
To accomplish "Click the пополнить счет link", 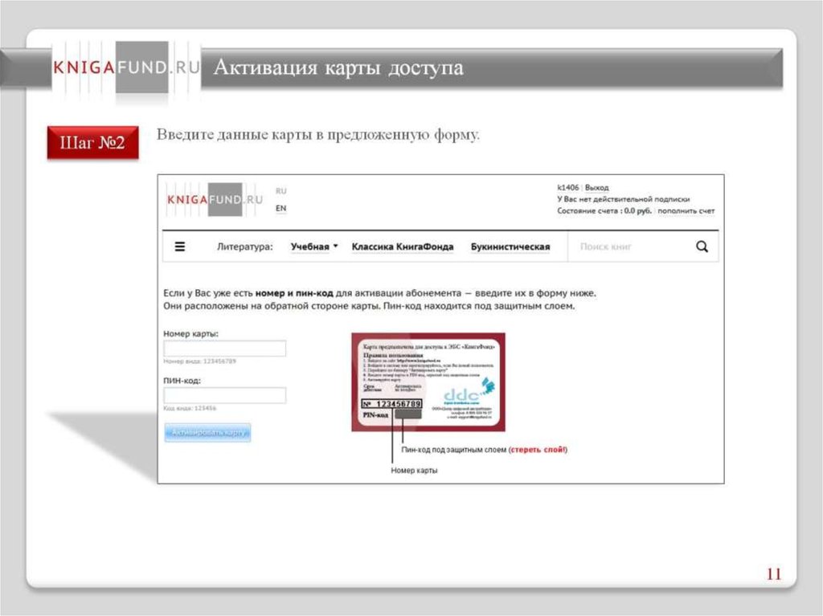I will [686, 210].
